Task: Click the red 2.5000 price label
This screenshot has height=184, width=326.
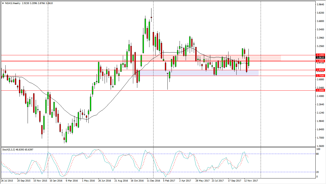Action: [x=320, y=90]
